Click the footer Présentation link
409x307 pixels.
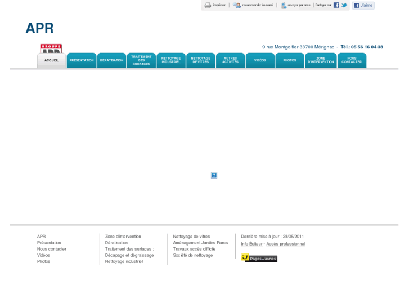49,243
